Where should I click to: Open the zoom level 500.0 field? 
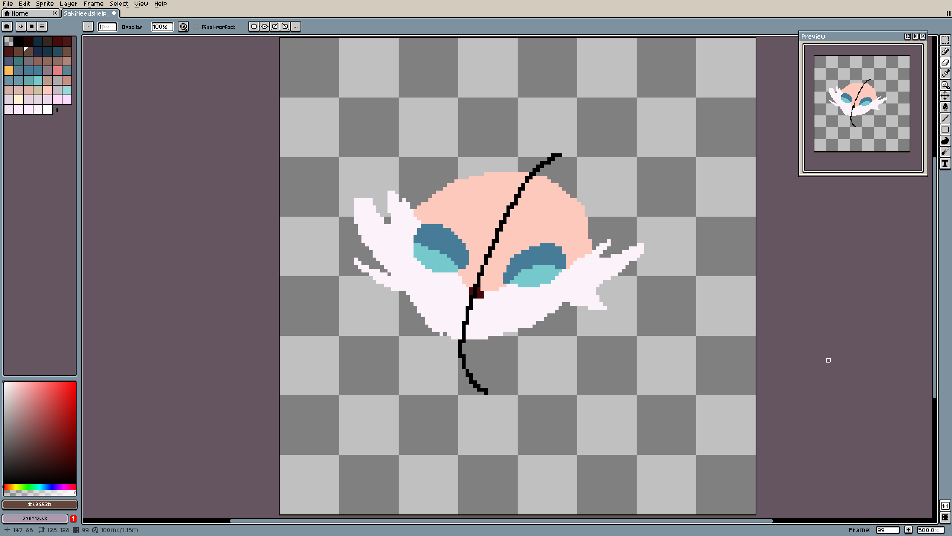pyautogui.click(x=931, y=530)
